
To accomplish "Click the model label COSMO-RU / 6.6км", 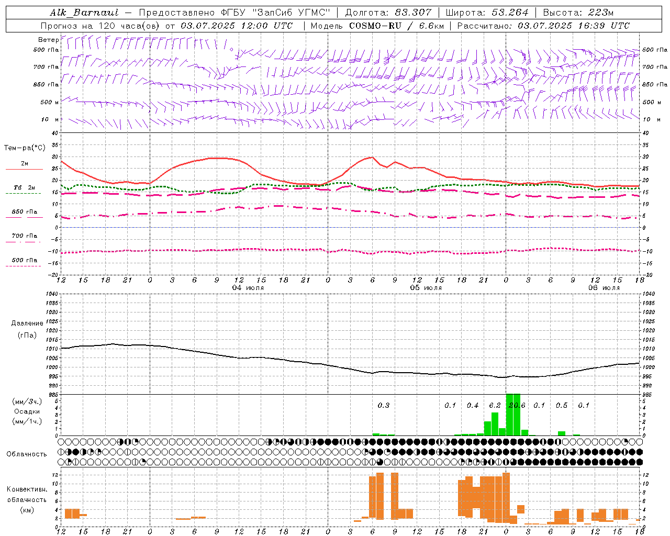I will [396, 26].
